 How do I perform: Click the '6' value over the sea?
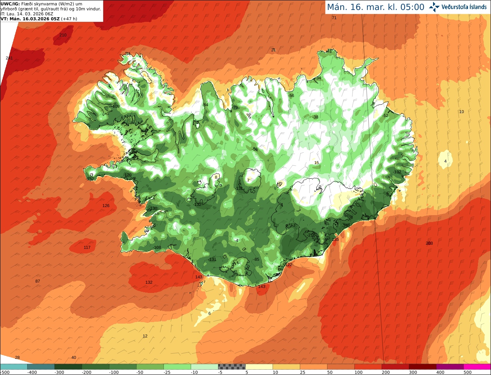pos(209,313)
